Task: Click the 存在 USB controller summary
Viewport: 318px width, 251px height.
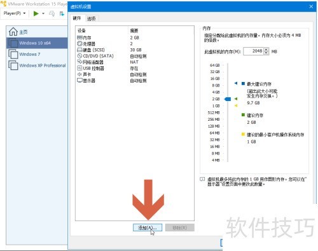Action: [134, 69]
